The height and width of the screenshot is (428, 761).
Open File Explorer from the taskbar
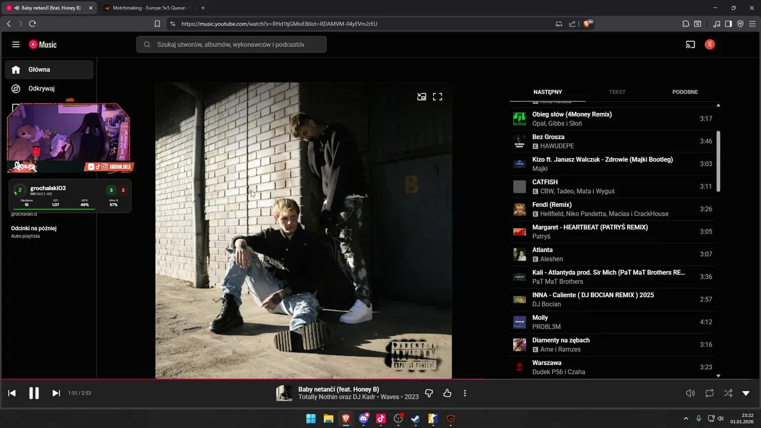328,418
